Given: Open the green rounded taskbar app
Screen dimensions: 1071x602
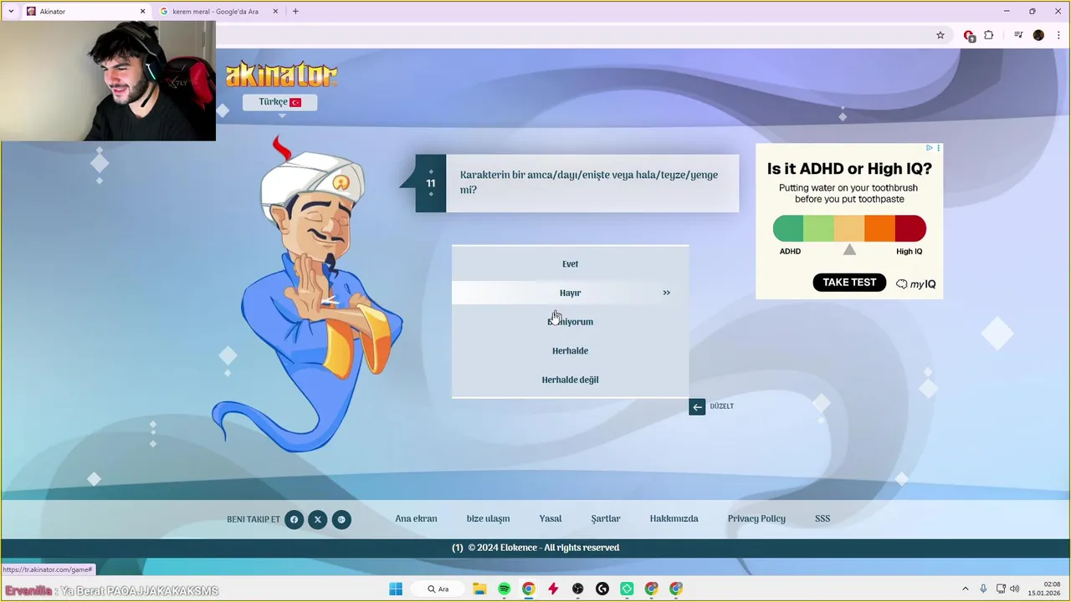Looking at the screenshot, I should pos(627,589).
